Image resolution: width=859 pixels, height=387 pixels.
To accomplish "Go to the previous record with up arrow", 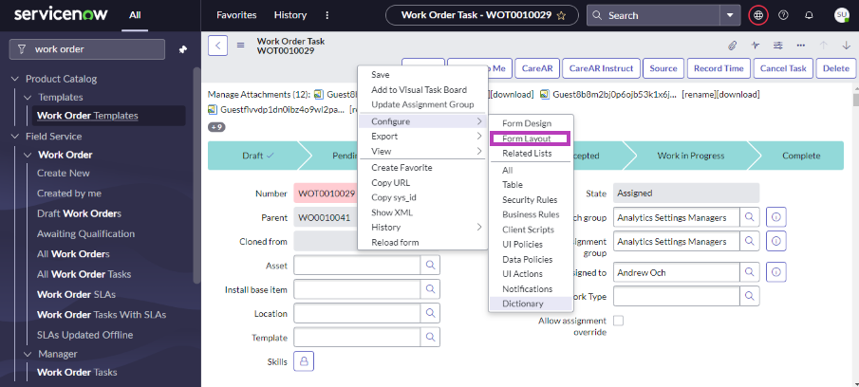I will click(x=823, y=46).
